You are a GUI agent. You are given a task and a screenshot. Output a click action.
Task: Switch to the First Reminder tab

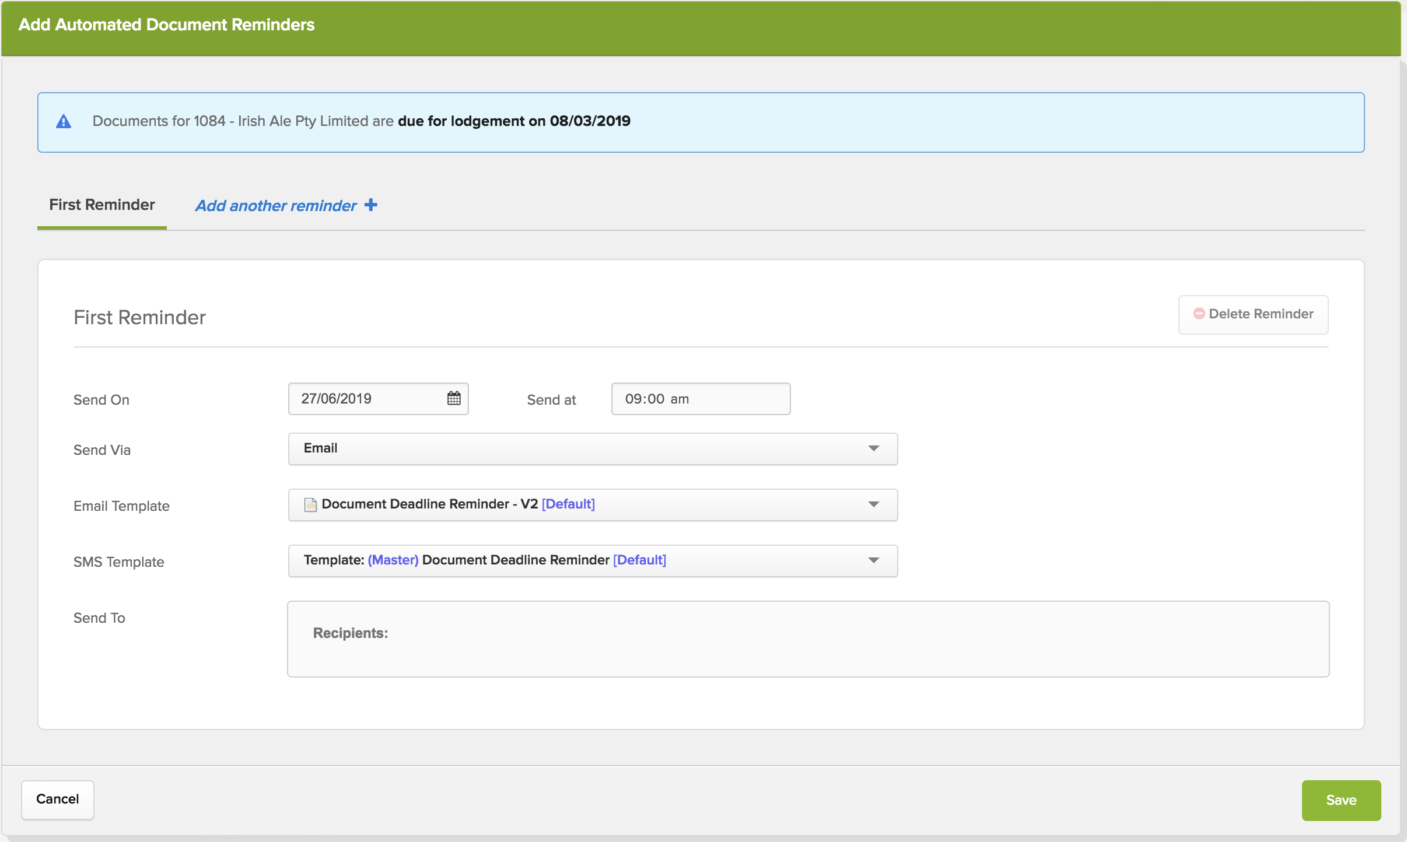102,205
